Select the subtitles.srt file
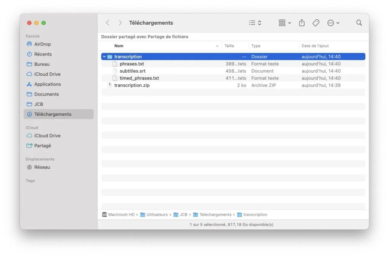This screenshot has height=256, width=389. coord(132,71)
